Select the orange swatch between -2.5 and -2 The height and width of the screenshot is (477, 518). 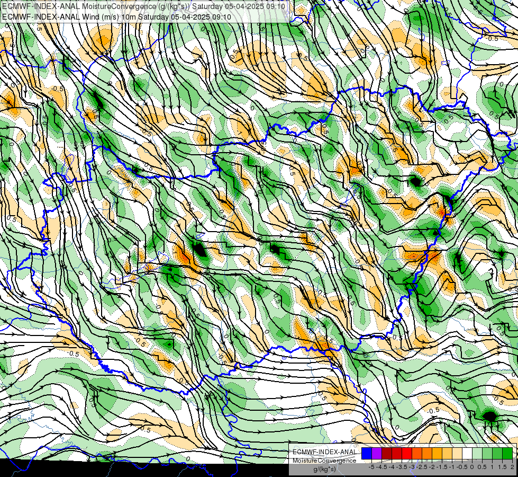pos(427,453)
